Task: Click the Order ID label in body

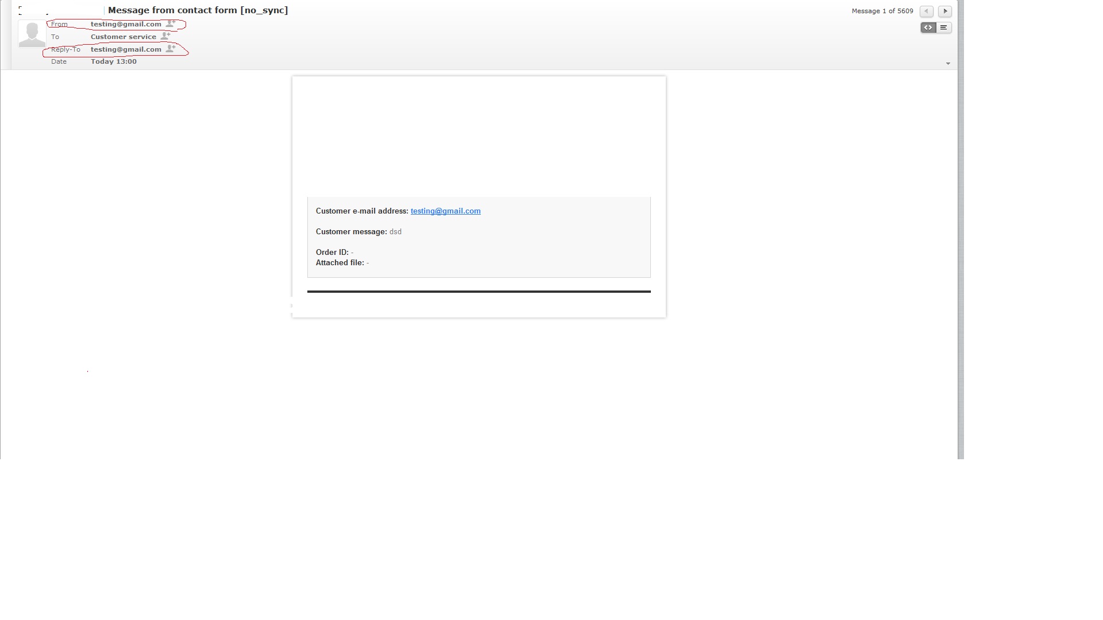Action: pyautogui.click(x=331, y=253)
